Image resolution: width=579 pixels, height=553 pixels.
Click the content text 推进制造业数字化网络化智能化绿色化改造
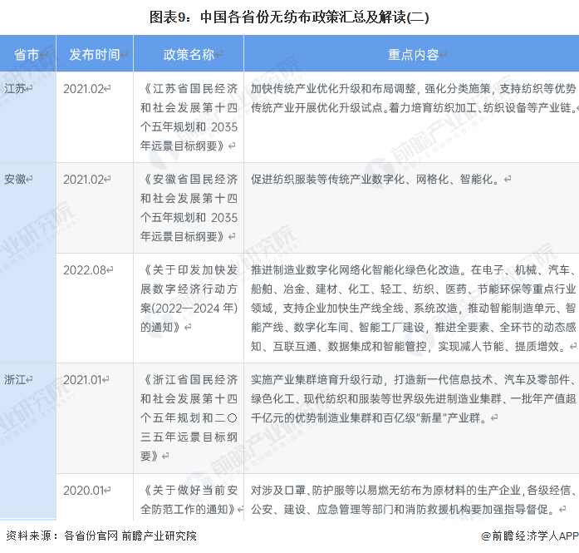356,269
